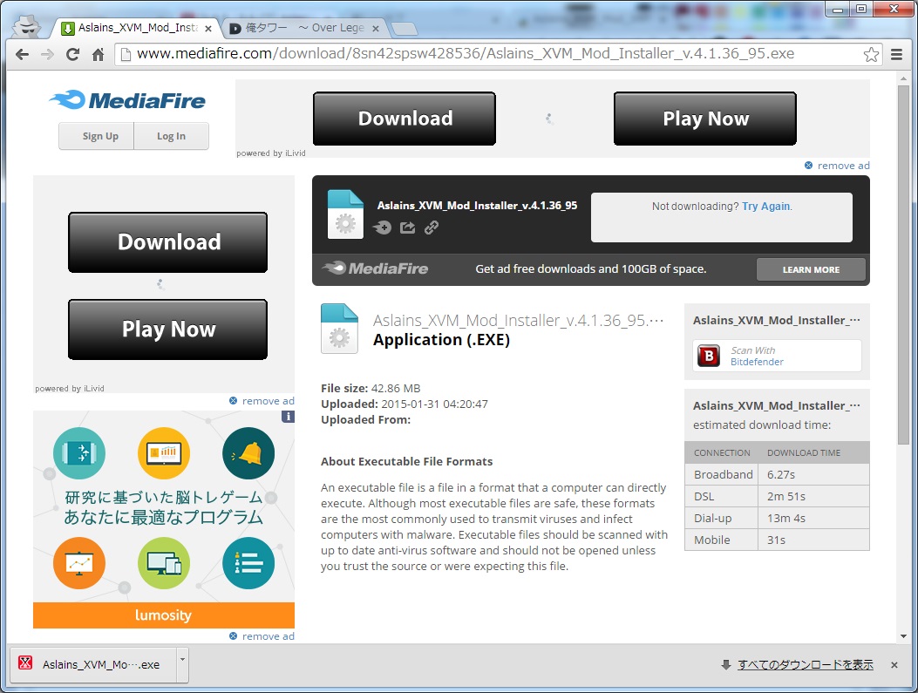Click the green devices icon in Lumosity ad
918x693 pixels.
(164, 563)
